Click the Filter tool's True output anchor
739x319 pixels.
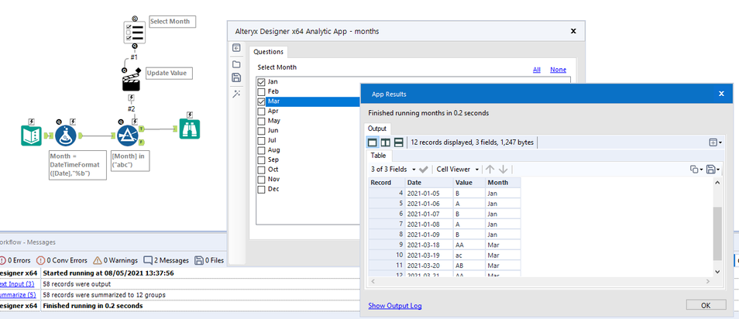click(x=142, y=129)
